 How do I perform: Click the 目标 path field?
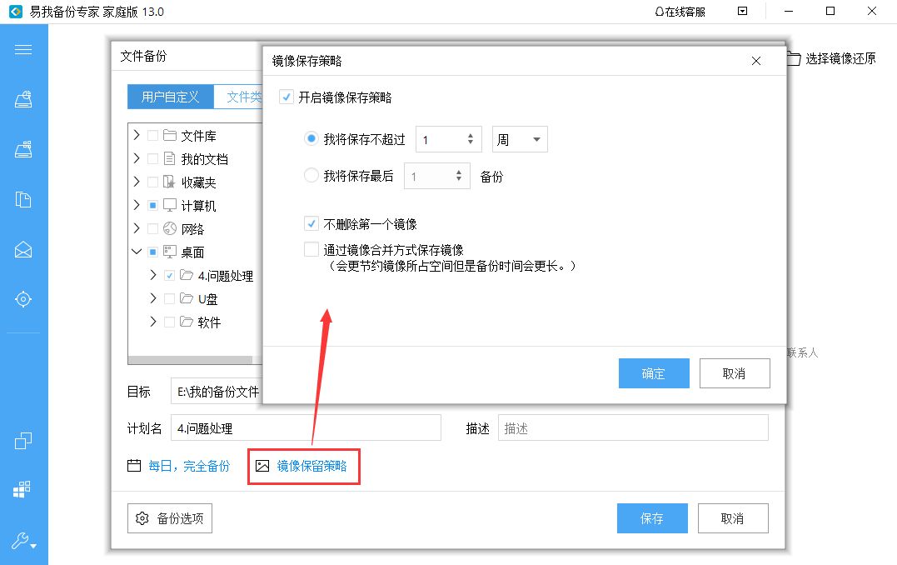coord(217,392)
